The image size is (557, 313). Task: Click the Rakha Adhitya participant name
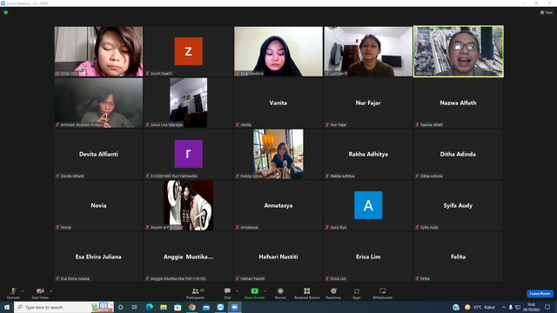point(368,154)
